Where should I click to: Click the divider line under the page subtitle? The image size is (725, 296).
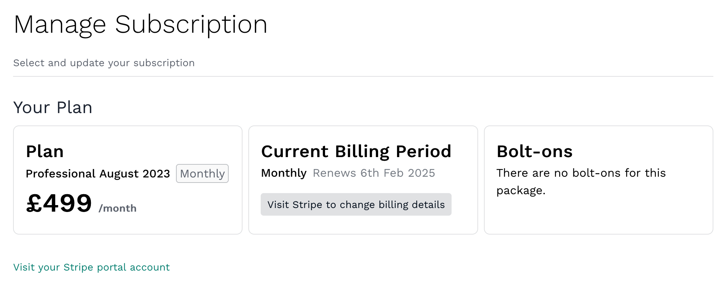pos(363,76)
